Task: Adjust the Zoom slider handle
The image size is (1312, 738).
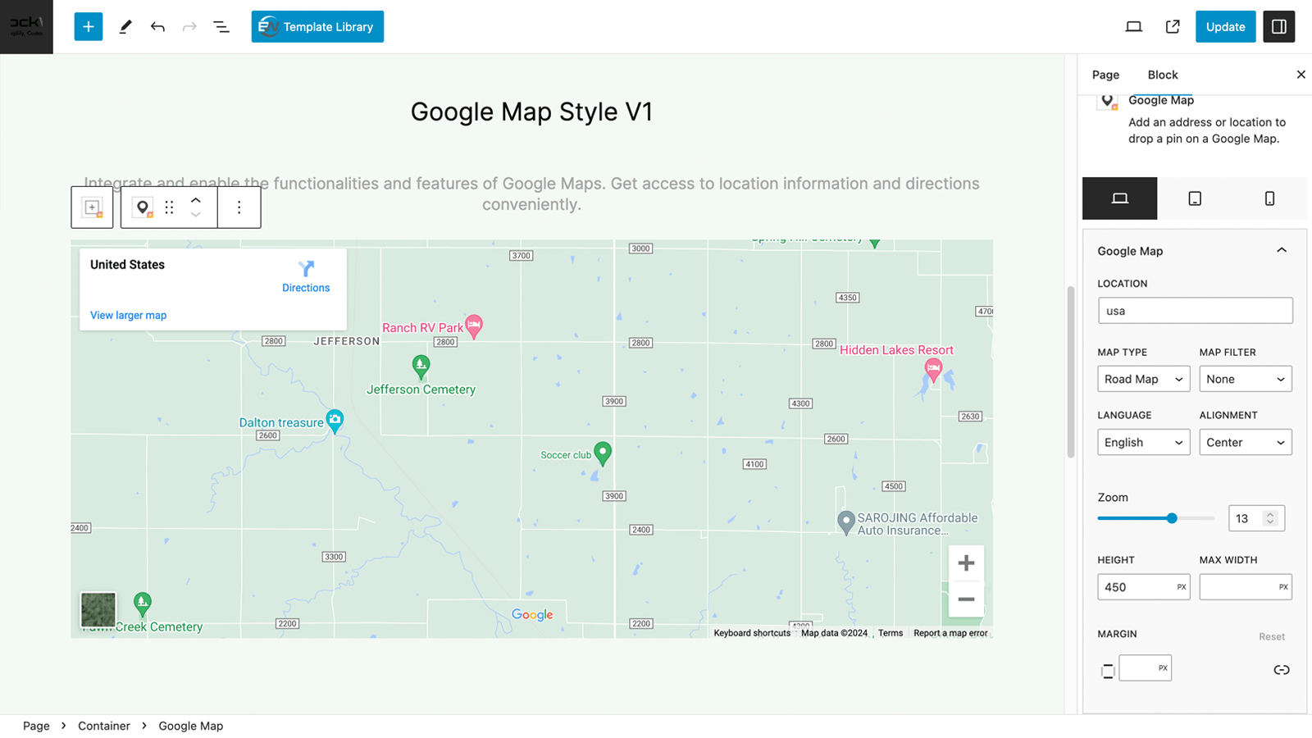Action: 1172,518
